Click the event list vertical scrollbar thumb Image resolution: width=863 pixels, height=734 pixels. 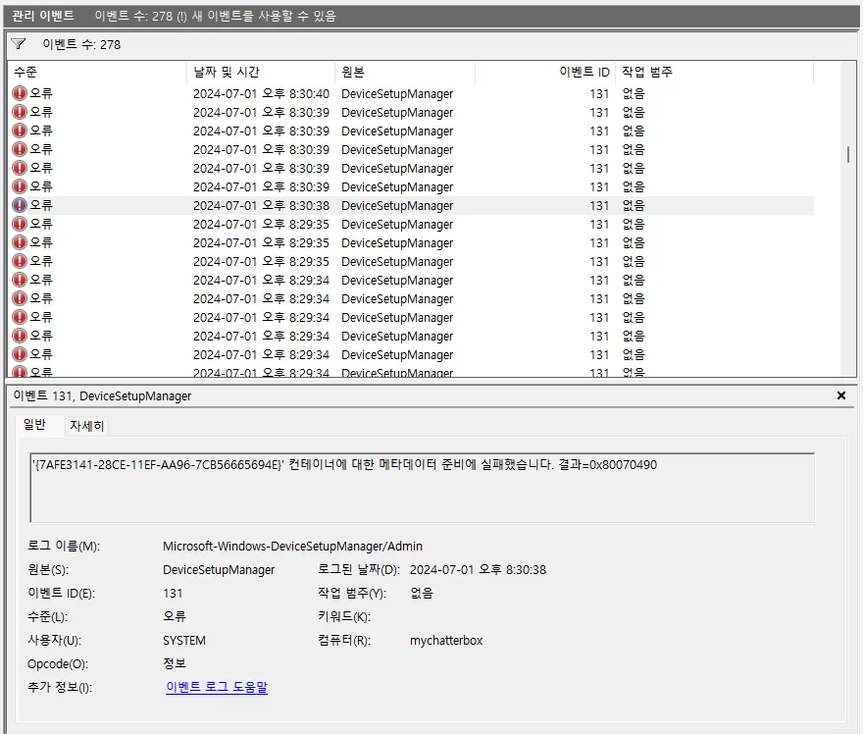pos(847,154)
